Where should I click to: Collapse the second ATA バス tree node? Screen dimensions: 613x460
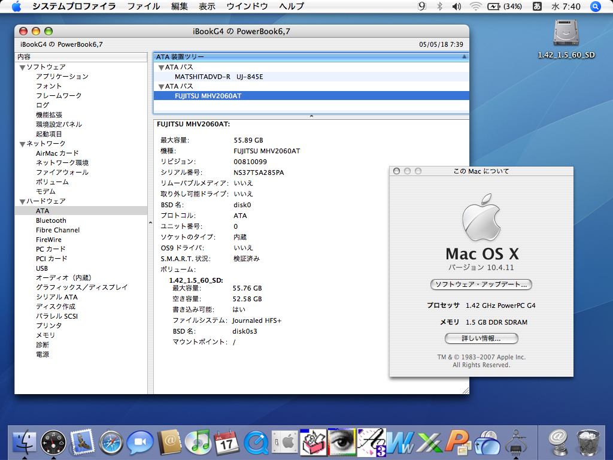pyautogui.click(x=160, y=87)
